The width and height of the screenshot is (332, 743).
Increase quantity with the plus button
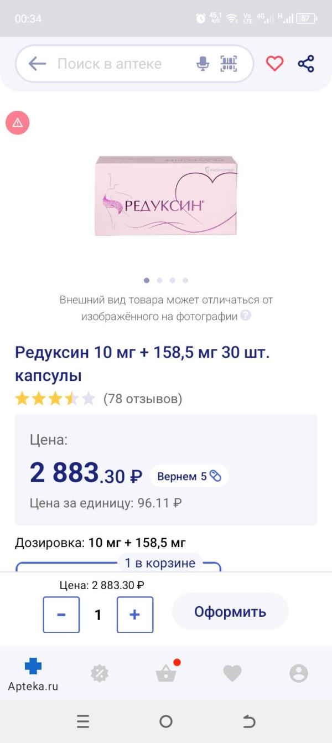click(135, 614)
